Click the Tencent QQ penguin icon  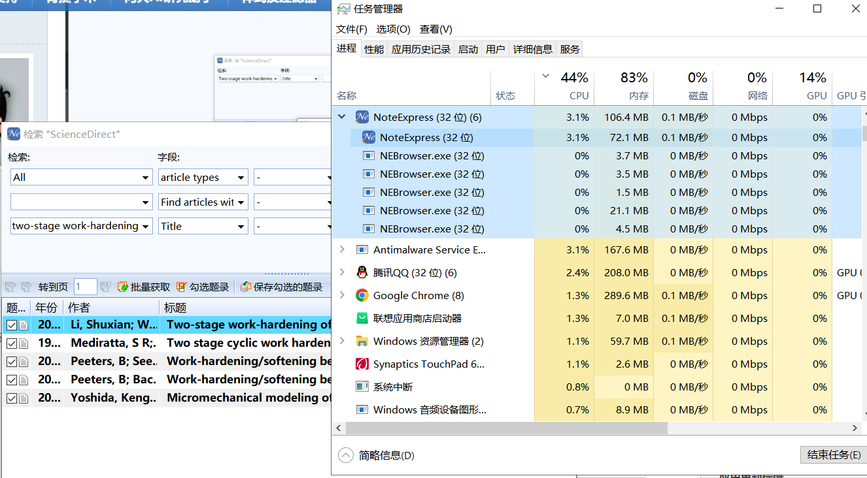pos(362,273)
